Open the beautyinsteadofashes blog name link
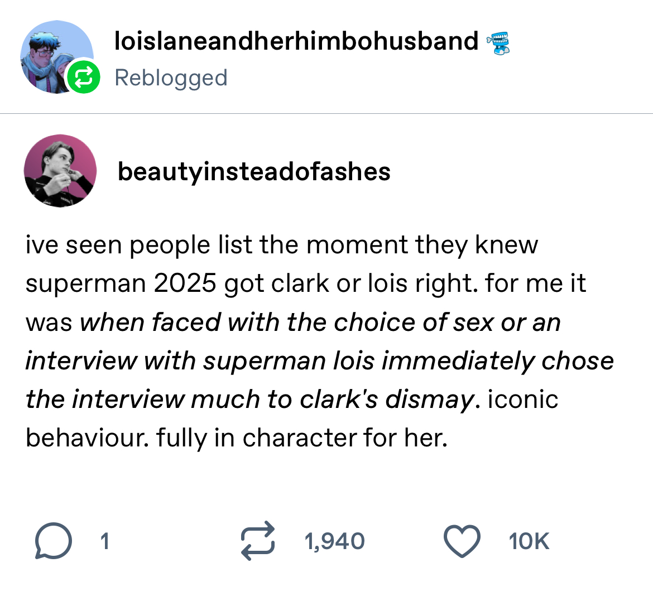 (254, 171)
